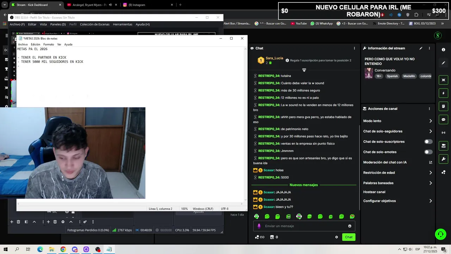The image size is (451, 254).
Task: Toggle Chat de solo-emotes switch
Action: coord(428,152)
